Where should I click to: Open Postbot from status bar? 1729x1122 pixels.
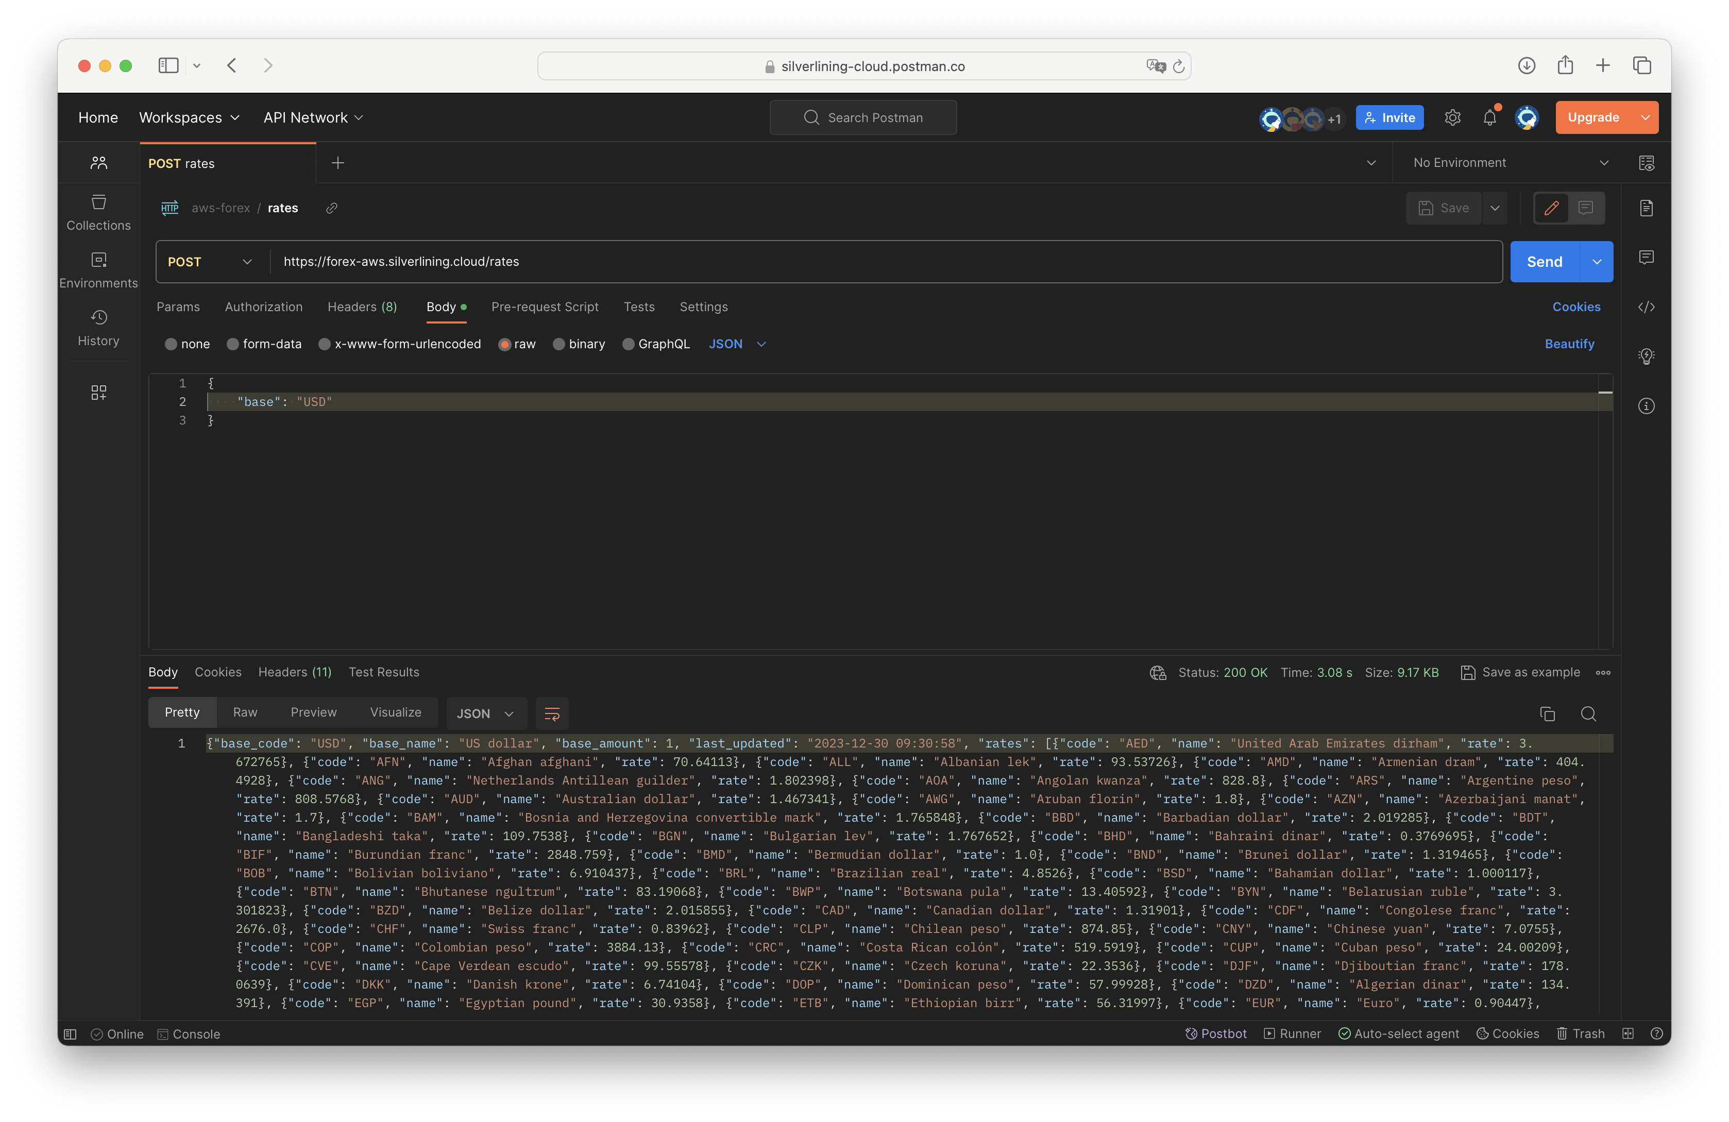tap(1215, 1033)
